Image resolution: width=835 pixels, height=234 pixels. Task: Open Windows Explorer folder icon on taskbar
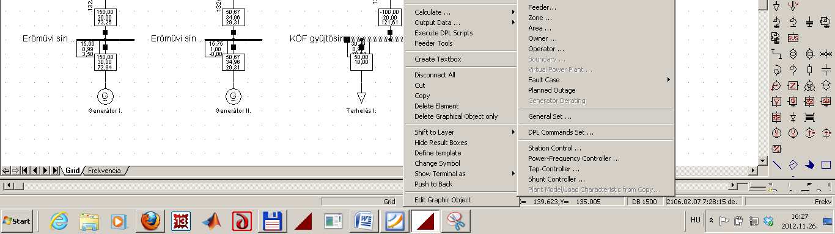tap(90, 221)
